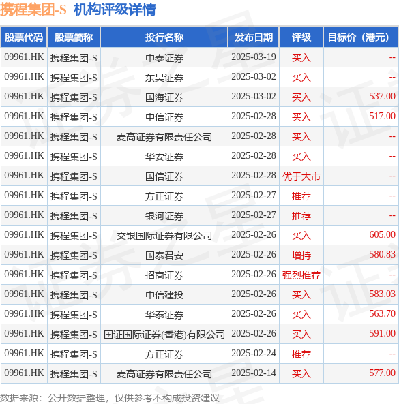Select the date 2025-02-14 cell
The width and height of the screenshot is (399, 404).
pyautogui.click(x=254, y=373)
